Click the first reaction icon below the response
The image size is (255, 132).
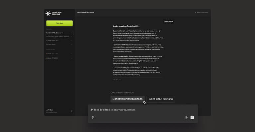[x=114, y=80]
